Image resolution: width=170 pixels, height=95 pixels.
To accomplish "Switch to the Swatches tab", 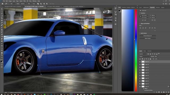I will (124, 7).
